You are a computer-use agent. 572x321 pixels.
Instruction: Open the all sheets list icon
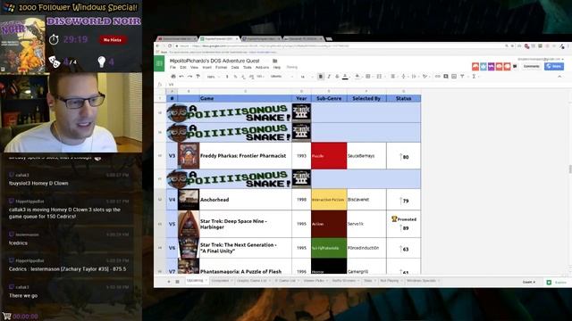(177, 282)
